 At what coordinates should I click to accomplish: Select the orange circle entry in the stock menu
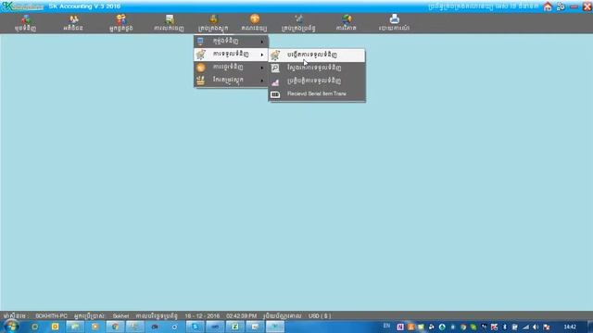coord(231,68)
